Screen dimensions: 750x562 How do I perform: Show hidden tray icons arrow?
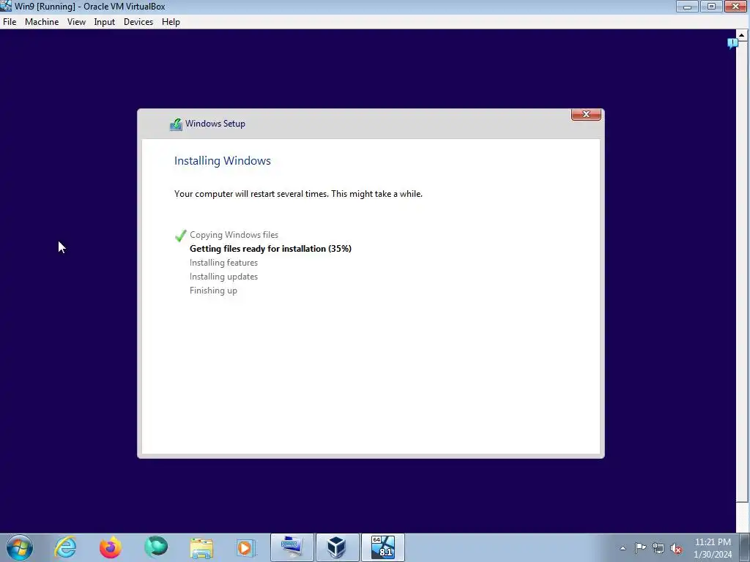(623, 548)
